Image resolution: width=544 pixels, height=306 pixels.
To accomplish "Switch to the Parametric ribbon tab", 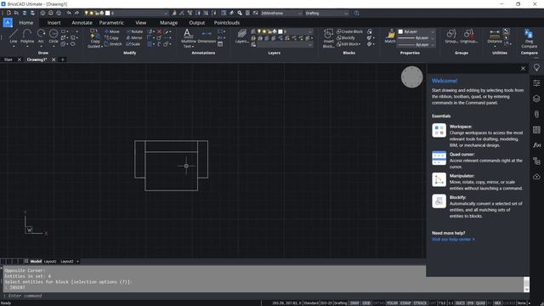I will [111, 23].
